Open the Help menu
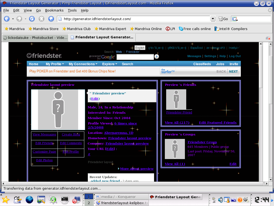Image resolution: width=274 pixels, height=206 pixels. [85, 10]
